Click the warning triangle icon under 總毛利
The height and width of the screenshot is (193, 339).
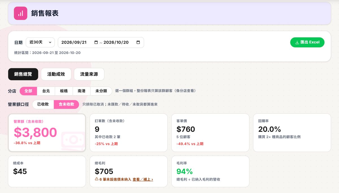pyautogui.click(x=97, y=179)
